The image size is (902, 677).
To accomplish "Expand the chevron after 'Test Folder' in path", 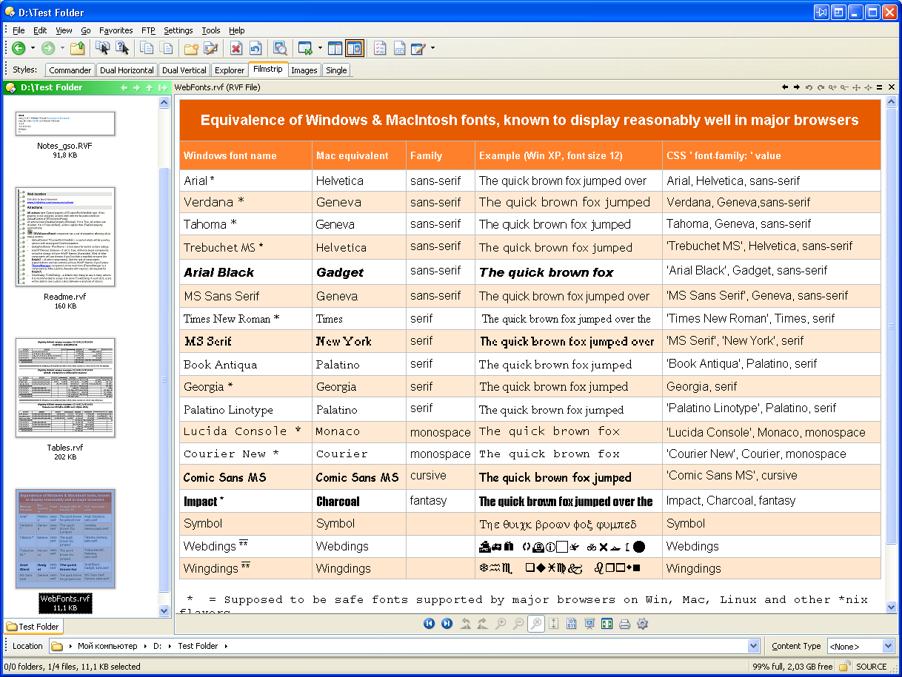I will pos(226,646).
